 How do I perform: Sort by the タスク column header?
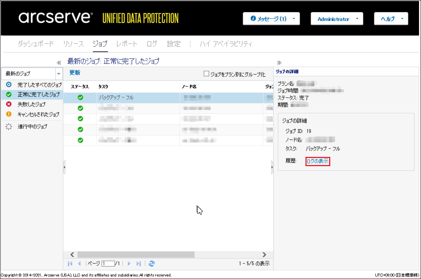point(103,87)
